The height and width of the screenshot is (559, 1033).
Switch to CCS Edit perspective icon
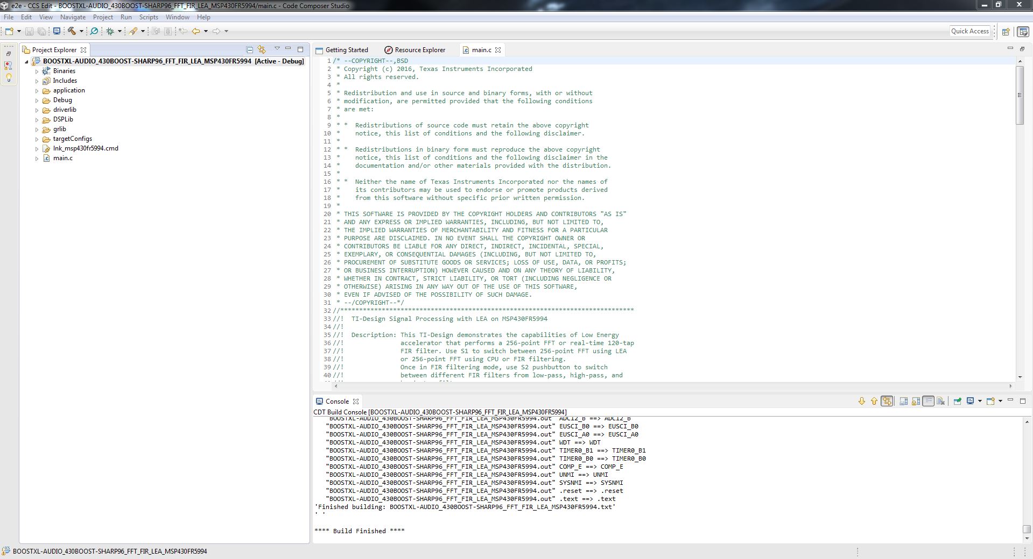(x=1023, y=31)
